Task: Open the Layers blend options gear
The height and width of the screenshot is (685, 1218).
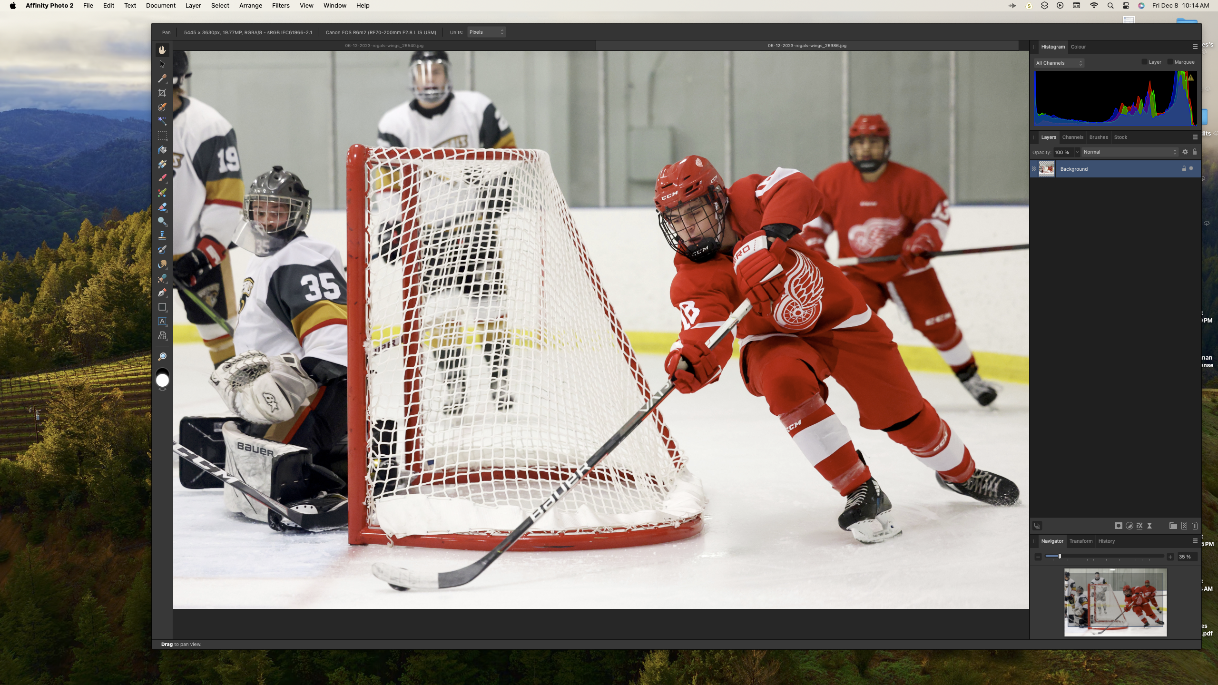Action: pyautogui.click(x=1185, y=152)
